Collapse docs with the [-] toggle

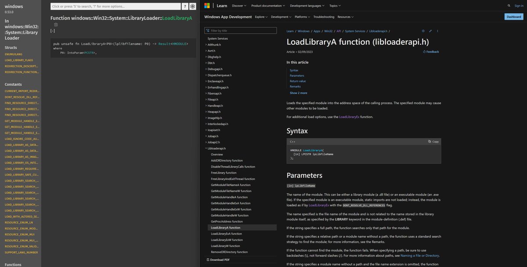53,31
